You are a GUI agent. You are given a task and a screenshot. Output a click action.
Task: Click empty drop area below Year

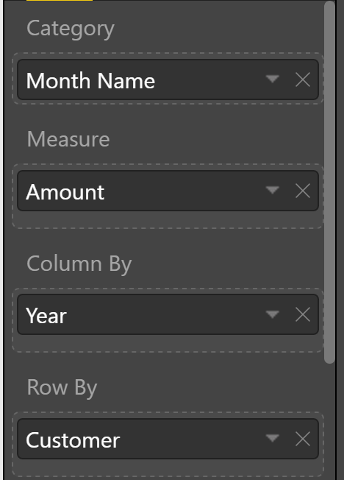[x=168, y=343]
